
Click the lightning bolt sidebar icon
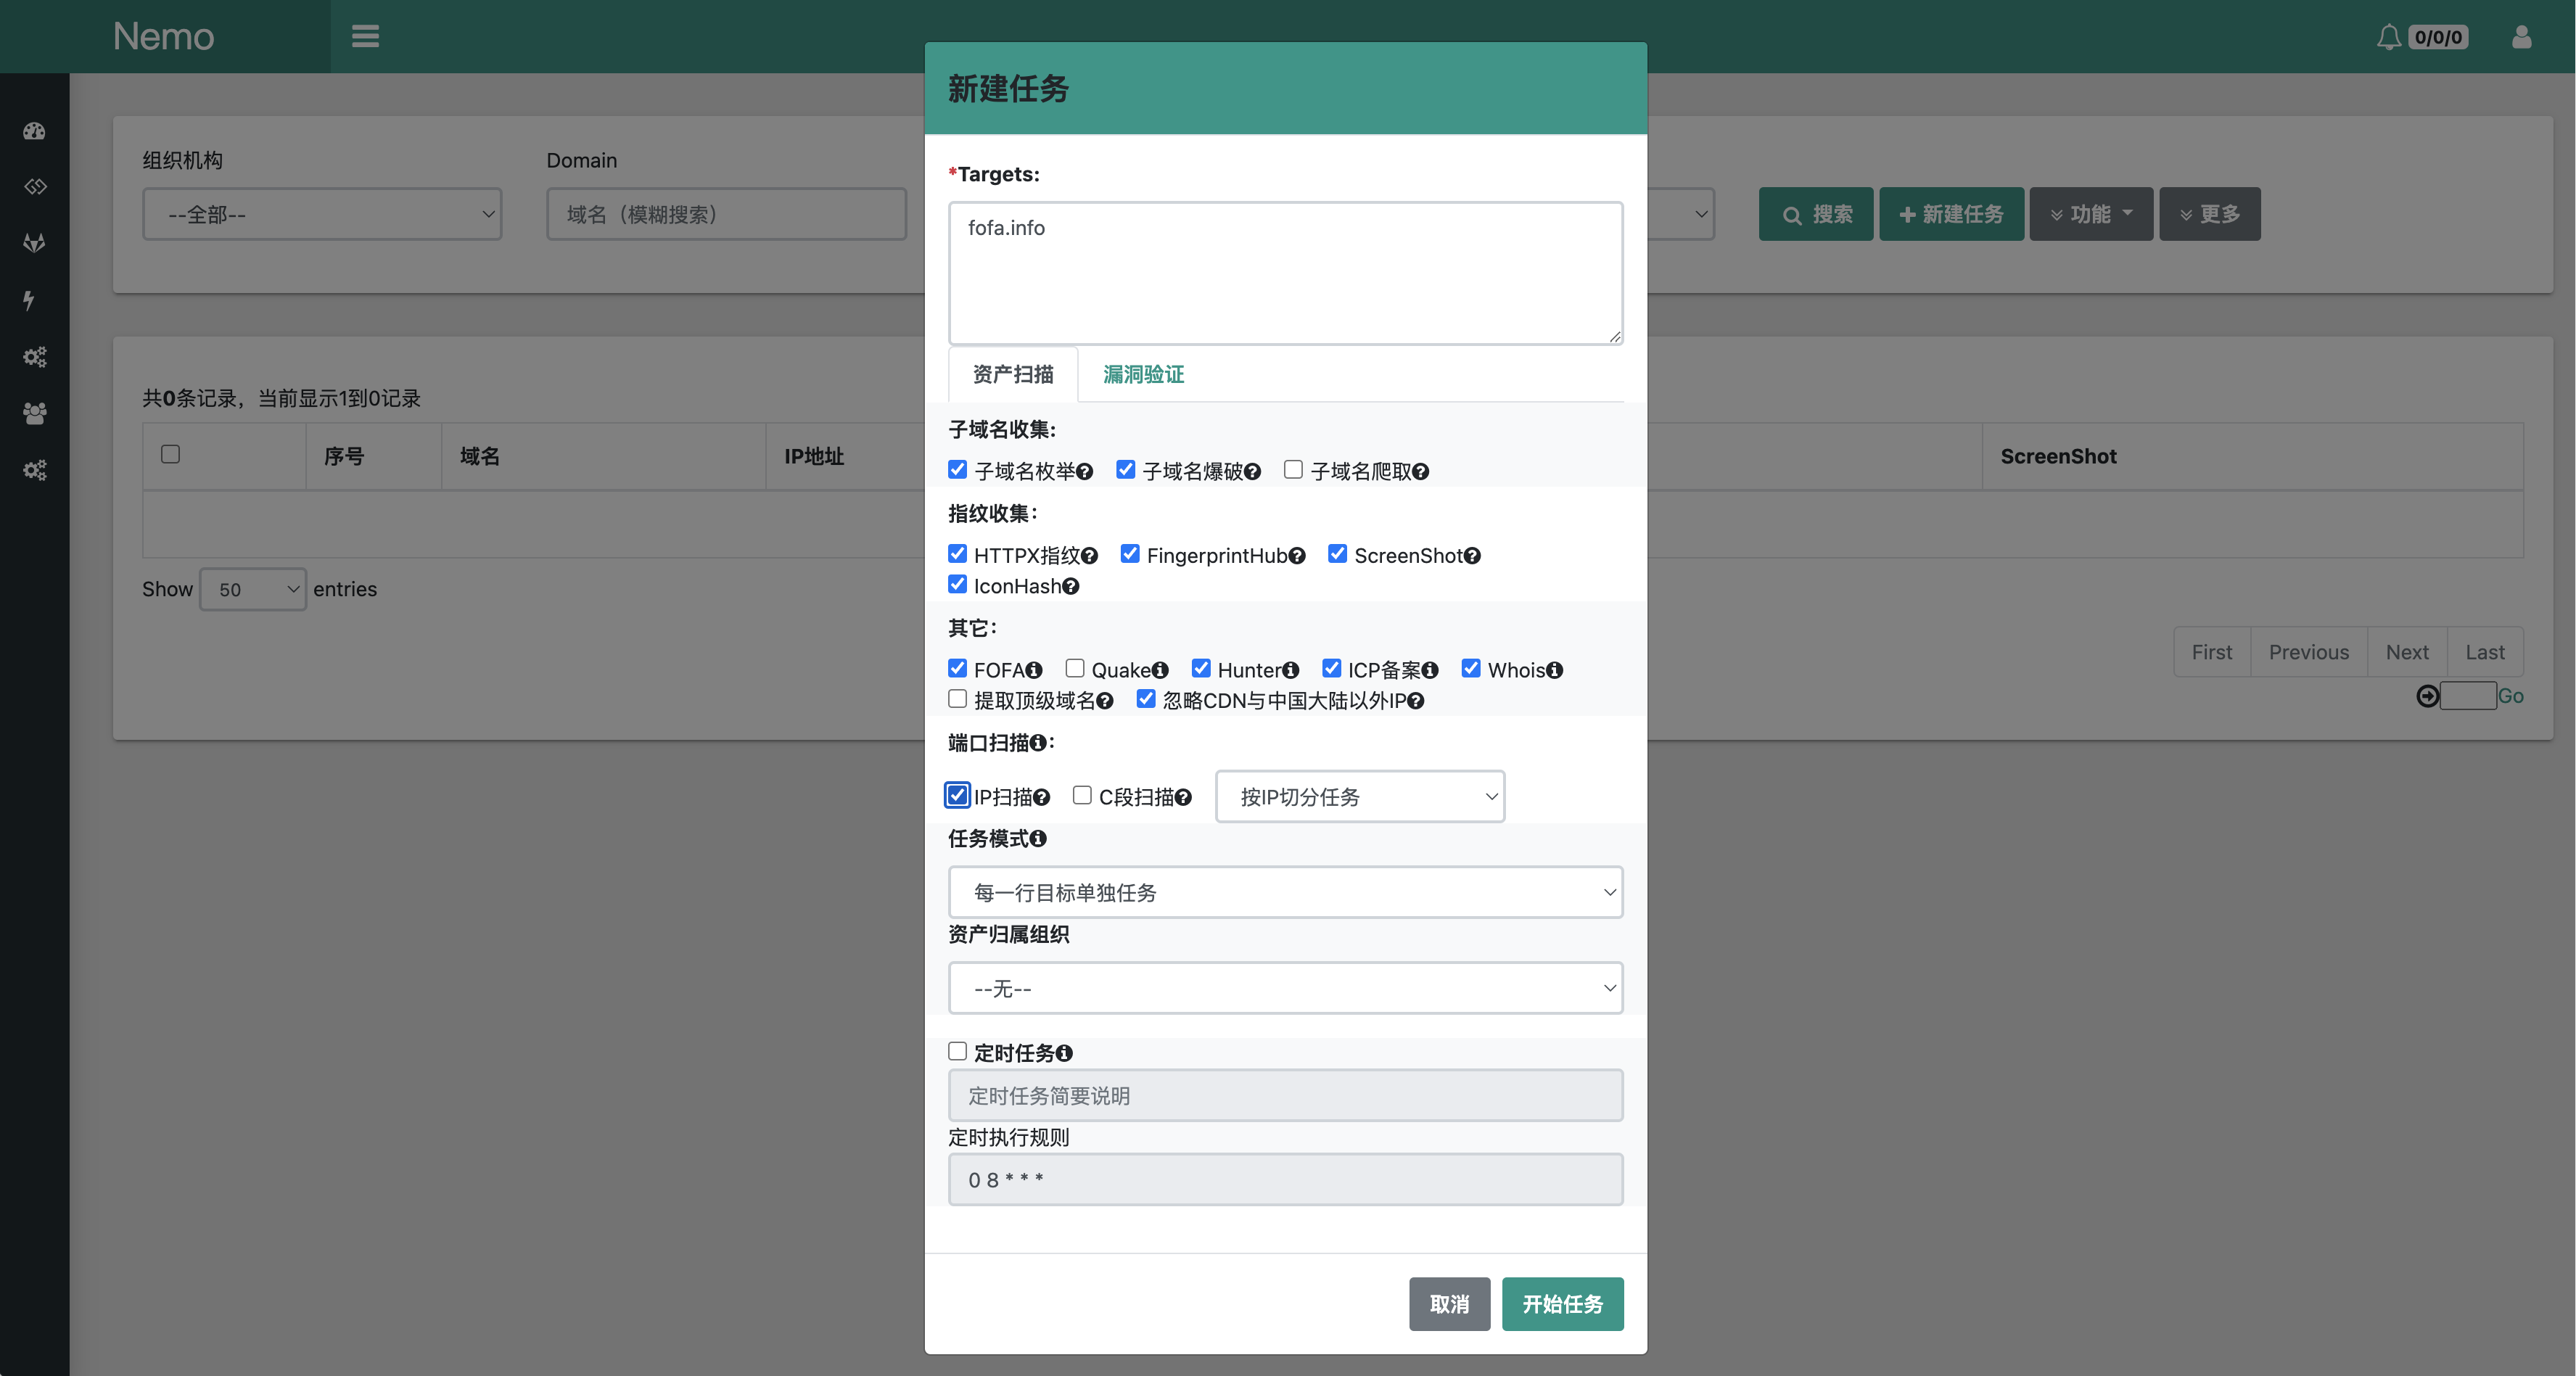(30, 300)
